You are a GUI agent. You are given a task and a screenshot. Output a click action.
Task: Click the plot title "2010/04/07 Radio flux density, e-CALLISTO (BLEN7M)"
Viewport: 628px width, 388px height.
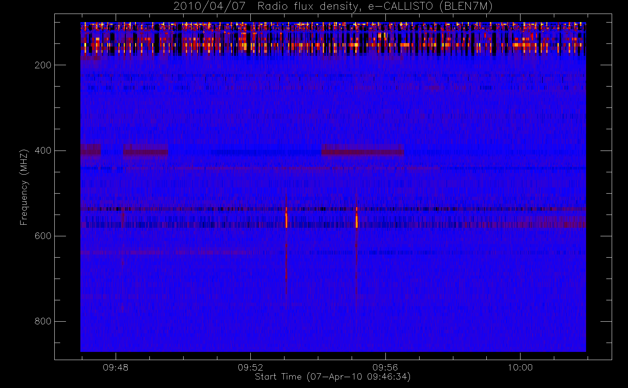(333, 7)
